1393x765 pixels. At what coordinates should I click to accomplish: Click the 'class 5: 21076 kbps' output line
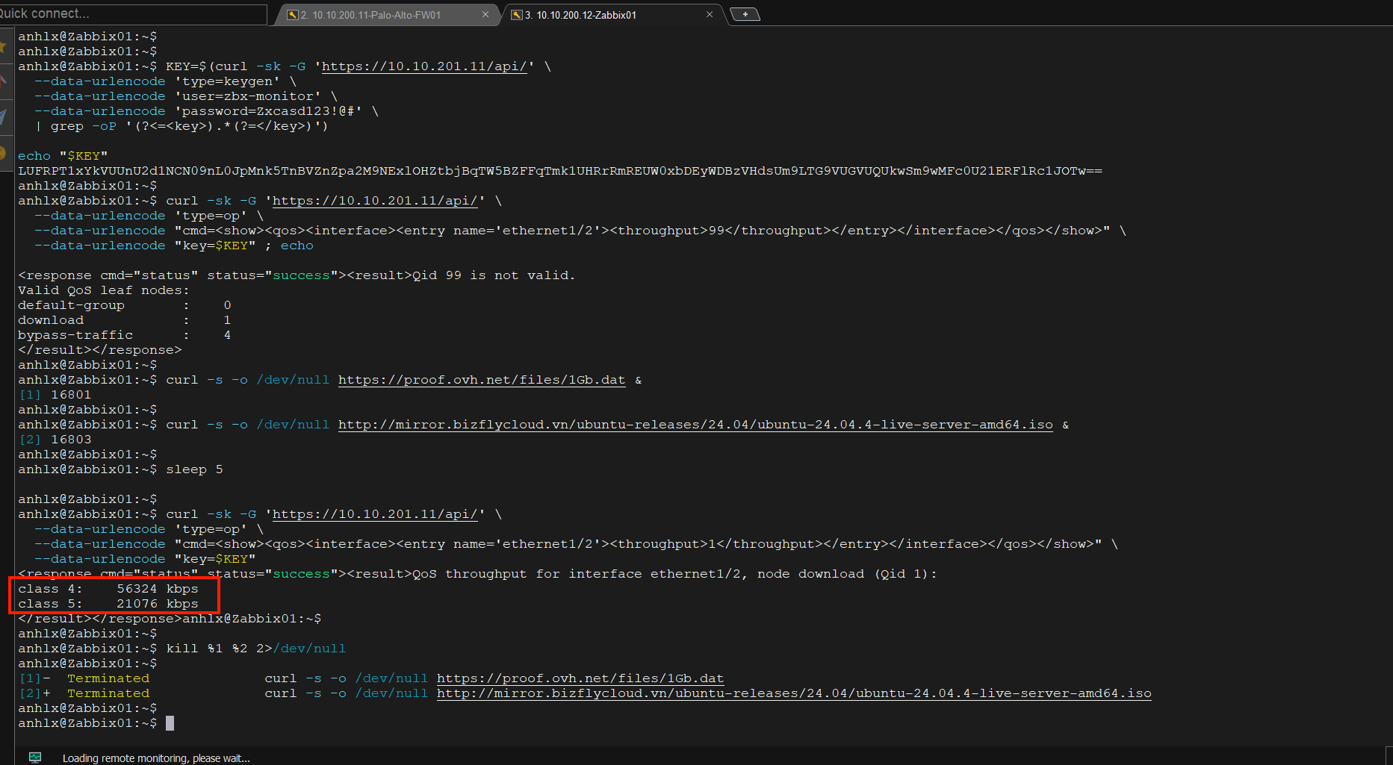pyautogui.click(x=108, y=604)
